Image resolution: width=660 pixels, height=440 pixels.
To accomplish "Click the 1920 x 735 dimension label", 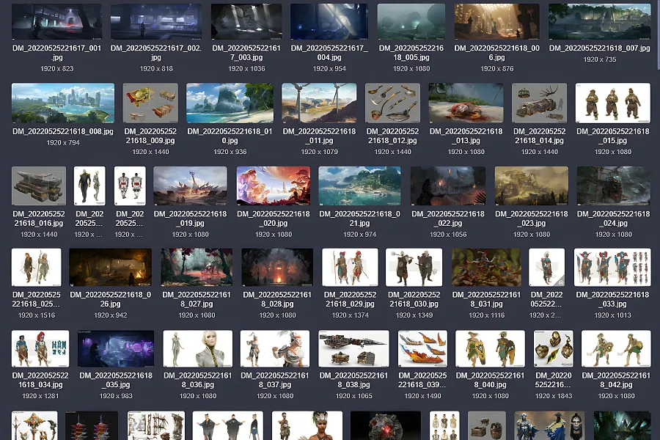I will pos(599,59).
